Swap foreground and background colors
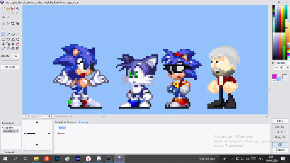The width and height of the screenshot is (290, 163). coord(274,81)
